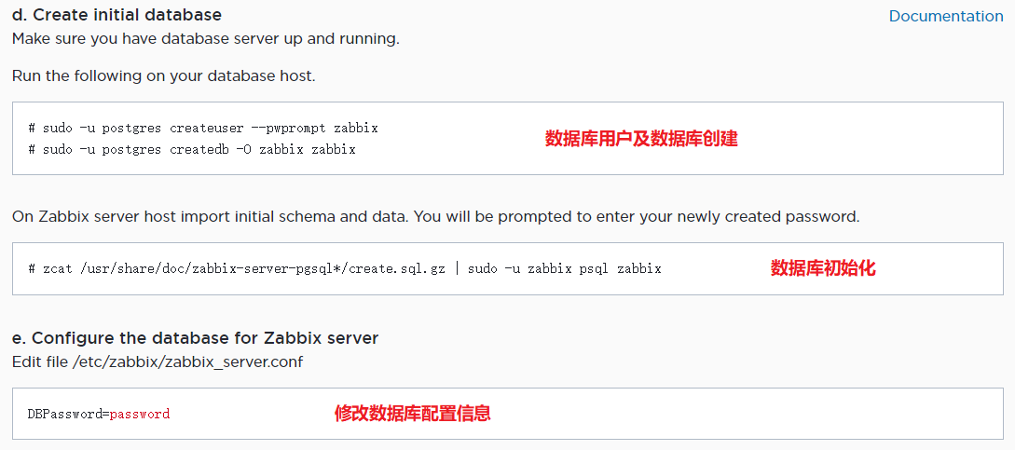Click the red word password

pyautogui.click(x=140, y=414)
